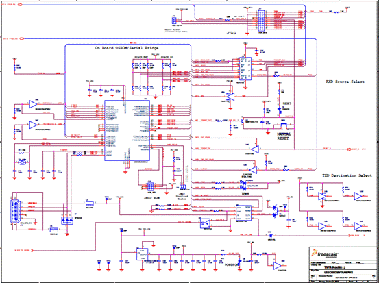379x283 pixels.
Task: Click the voltage regulator IC at bottom
Action: 142,254
